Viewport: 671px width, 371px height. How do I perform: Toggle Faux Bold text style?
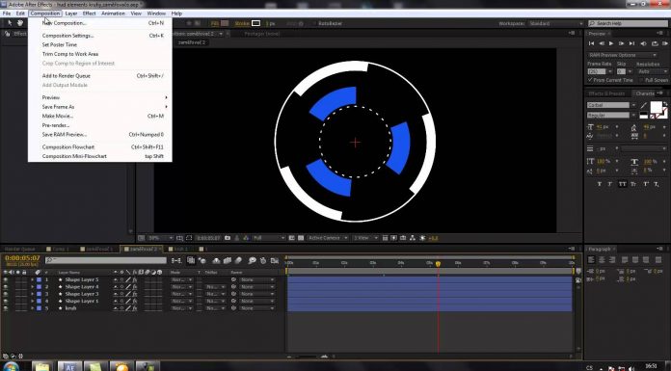pyautogui.click(x=599, y=184)
